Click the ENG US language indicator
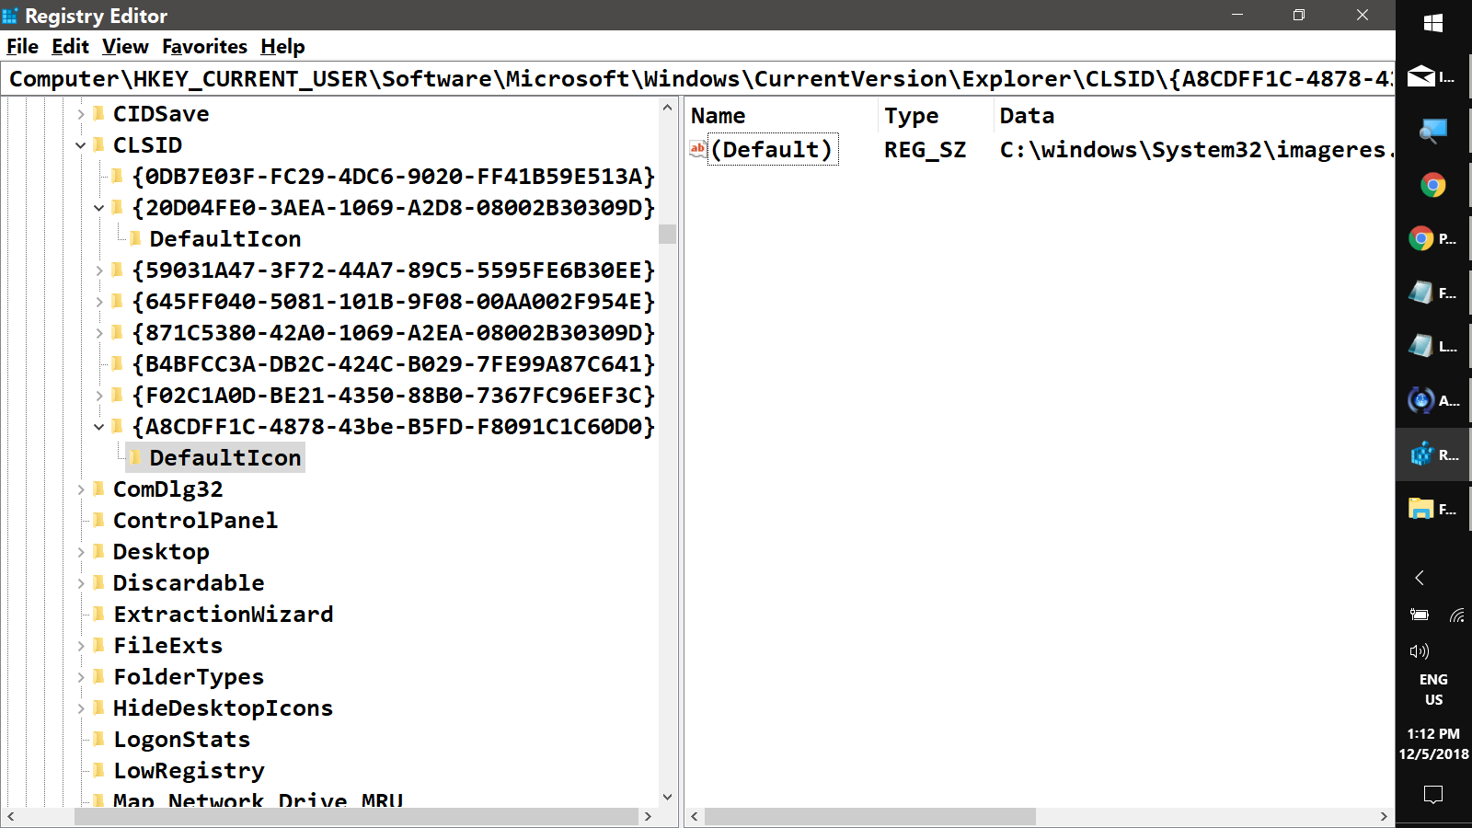This screenshot has height=828, width=1472. pyautogui.click(x=1433, y=689)
